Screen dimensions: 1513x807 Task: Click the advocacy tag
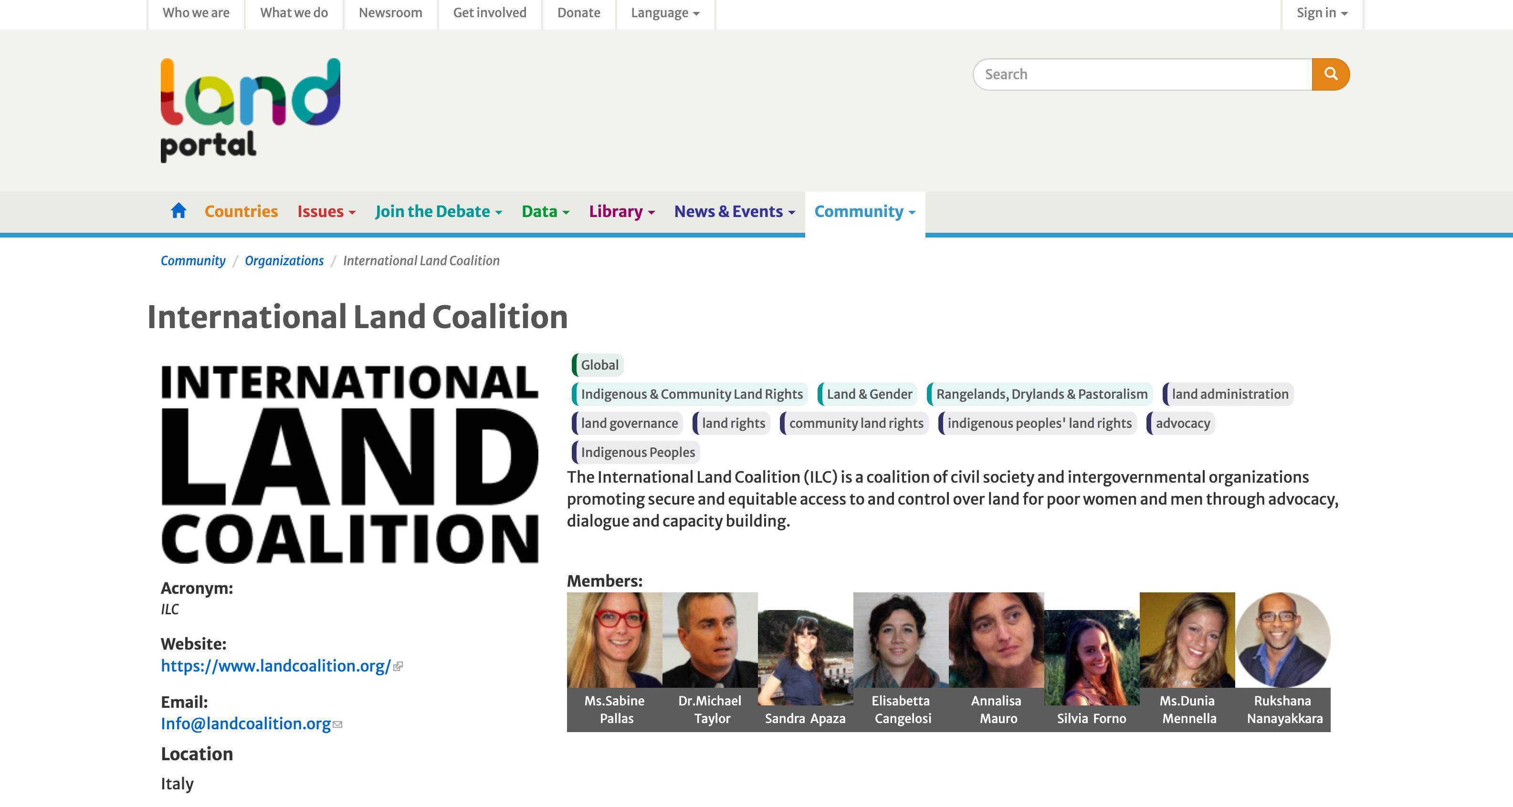(1180, 423)
